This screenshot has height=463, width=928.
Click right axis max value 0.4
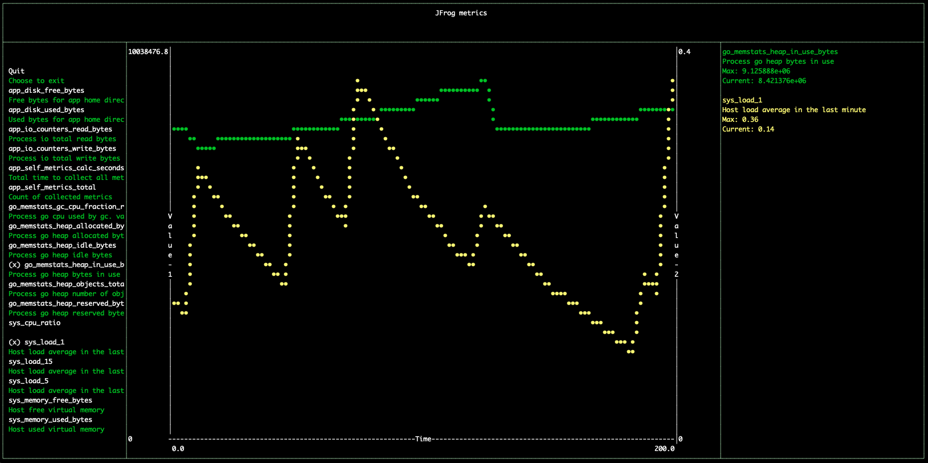(684, 52)
